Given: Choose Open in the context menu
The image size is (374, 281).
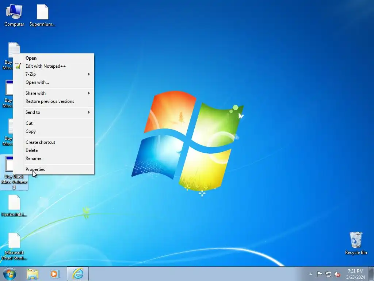Looking at the screenshot, I should (54, 58).
